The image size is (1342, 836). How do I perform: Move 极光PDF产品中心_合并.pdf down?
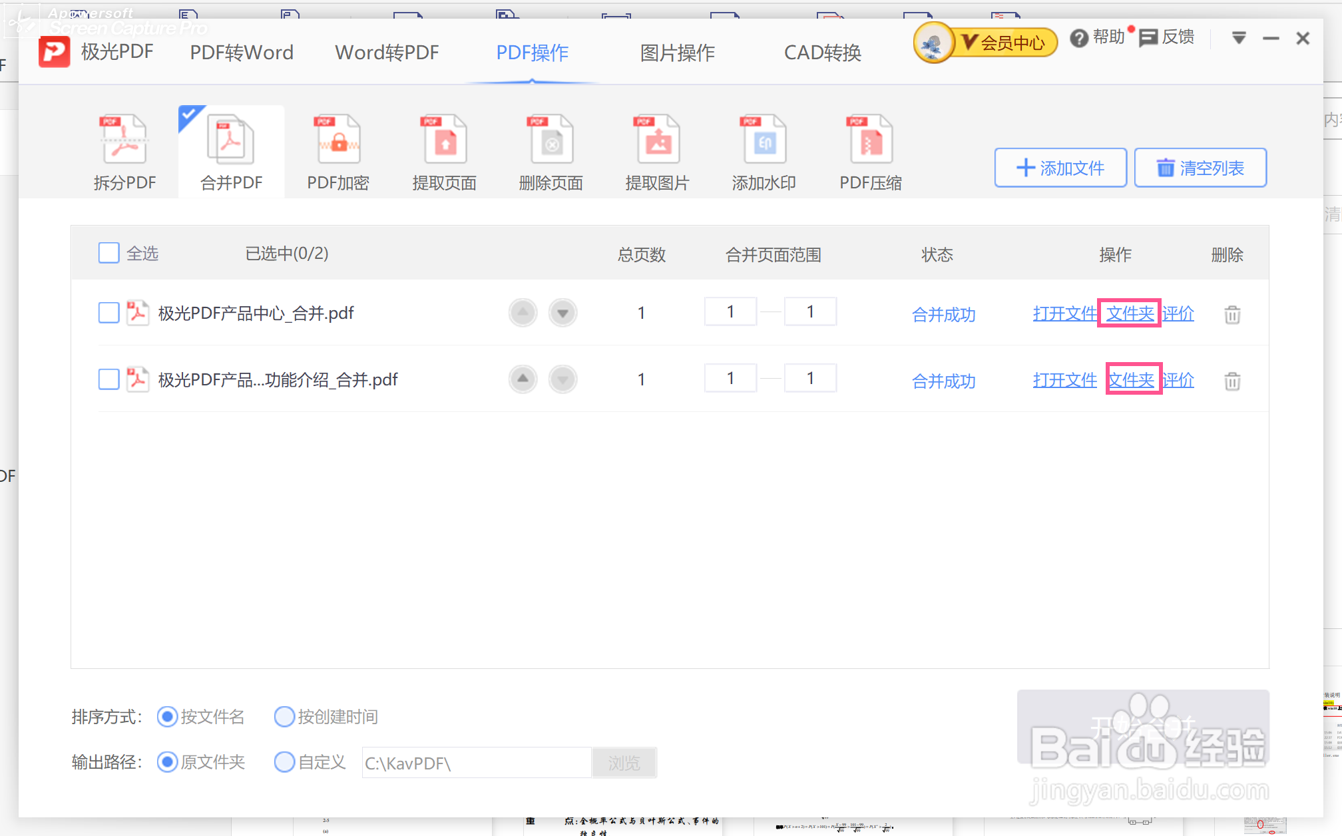point(563,313)
